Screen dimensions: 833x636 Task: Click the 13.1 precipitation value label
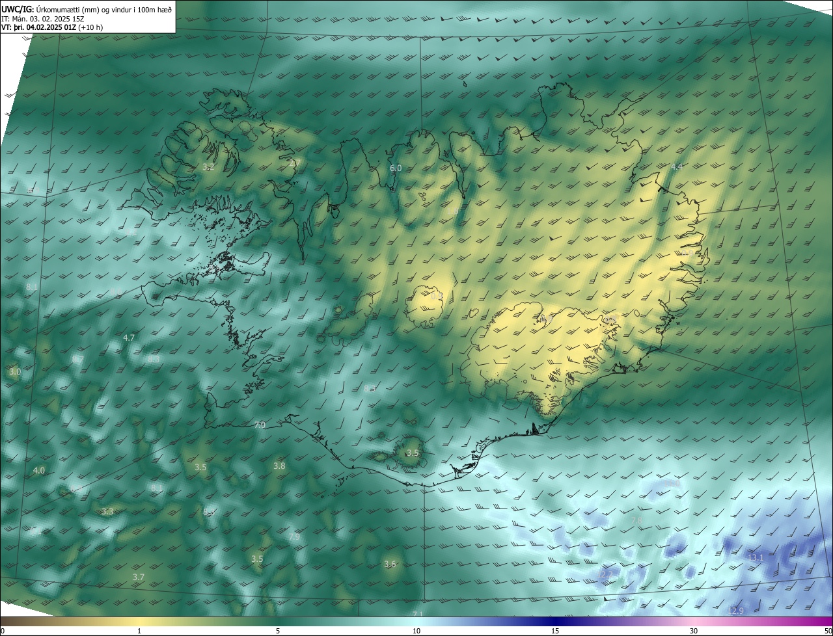coord(756,558)
